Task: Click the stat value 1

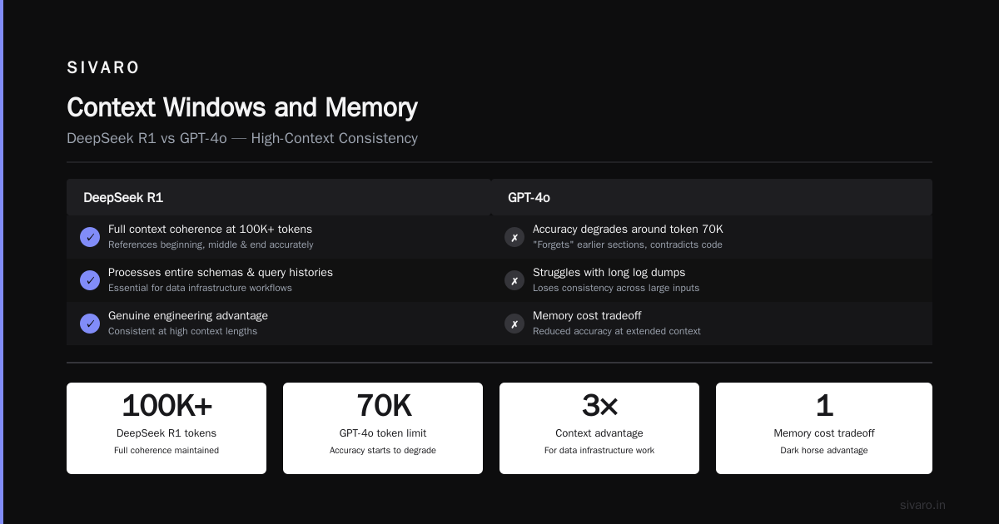Action: pyautogui.click(x=824, y=406)
